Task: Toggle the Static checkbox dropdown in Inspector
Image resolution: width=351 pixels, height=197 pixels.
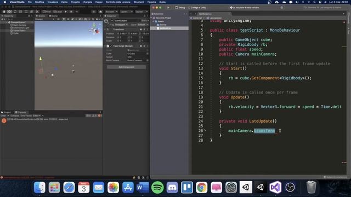Action: coord(145,21)
